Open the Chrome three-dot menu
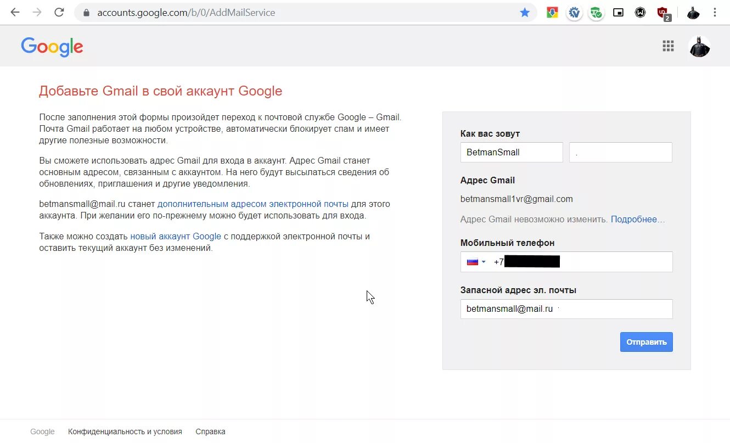The height and width of the screenshot is (443, 730). [715, 12]
